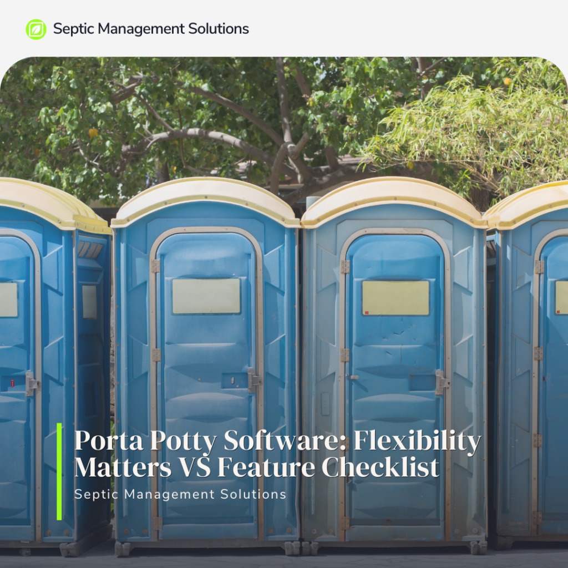Click the top hinge of the middle-left door

click(x=155, y=266)
